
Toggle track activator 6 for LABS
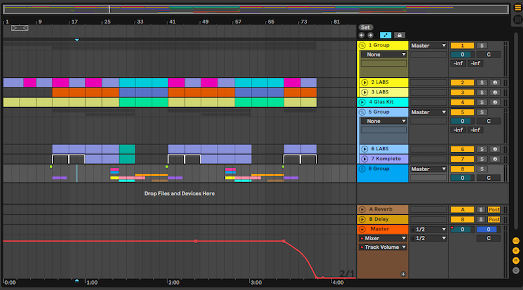462,150
